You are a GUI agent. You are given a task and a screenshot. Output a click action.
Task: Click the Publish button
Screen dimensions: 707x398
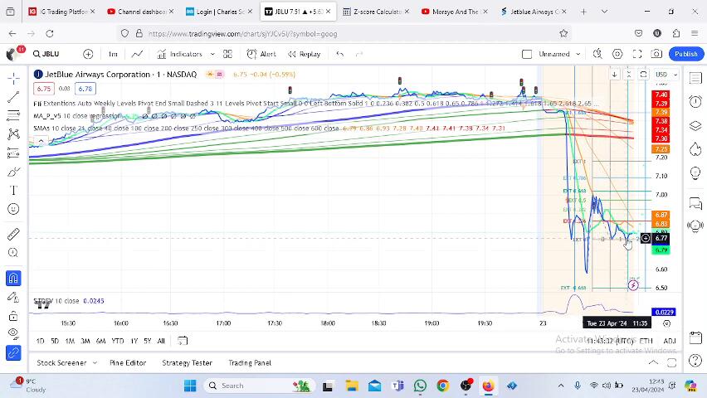685,54
